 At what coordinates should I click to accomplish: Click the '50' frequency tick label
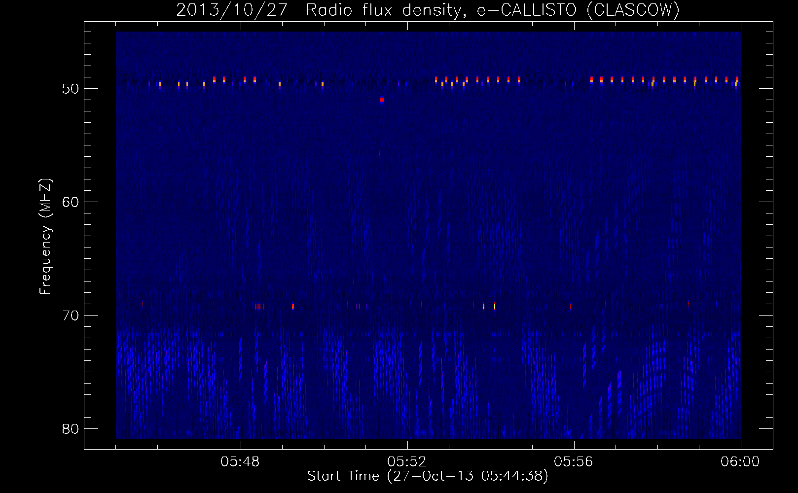tap(71, 89)
